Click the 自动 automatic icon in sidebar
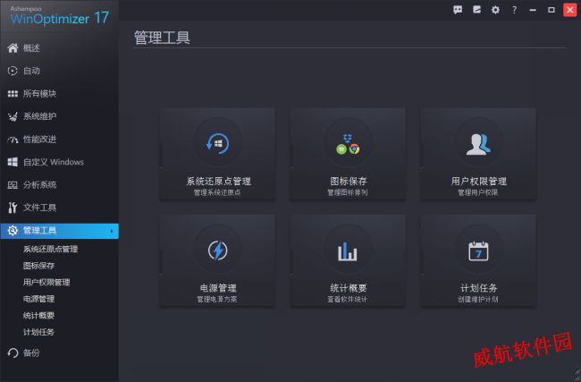The image size is (581, 382). point(13,71)
